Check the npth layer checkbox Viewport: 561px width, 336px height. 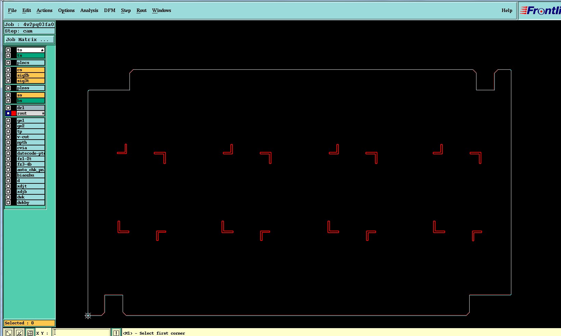[x=8, y=142]
